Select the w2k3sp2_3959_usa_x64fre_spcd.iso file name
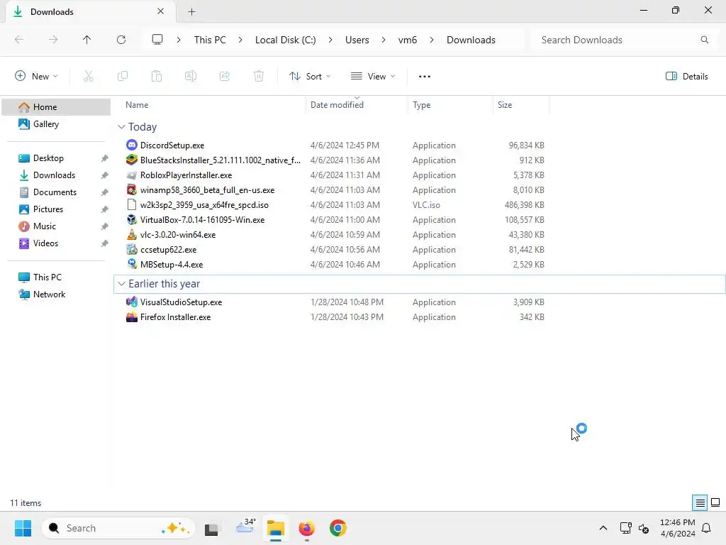Screen dimensions: 726x545 point(204,205)
